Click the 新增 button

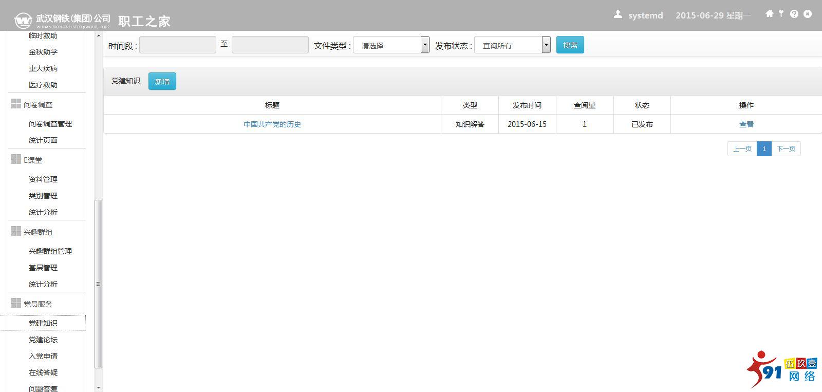pos(162,81)
